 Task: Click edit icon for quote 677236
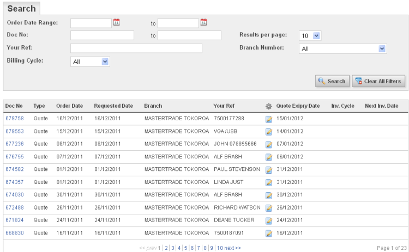(x=268, y=144)
